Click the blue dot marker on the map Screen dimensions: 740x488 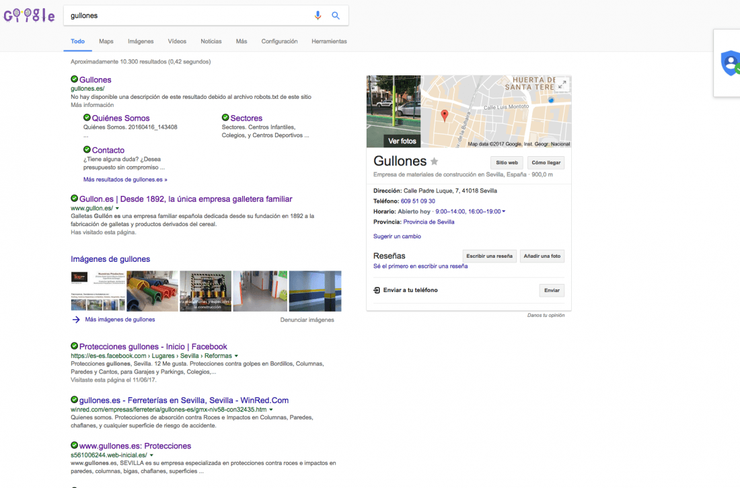point(551,100)
